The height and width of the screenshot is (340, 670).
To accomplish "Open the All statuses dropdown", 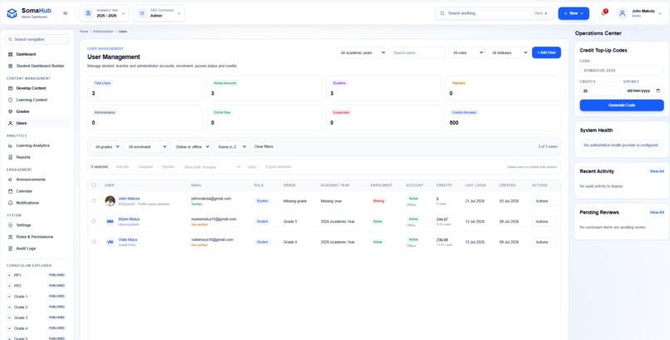I will [509, 52].
